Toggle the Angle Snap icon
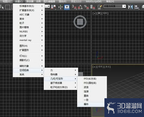Screen dimensions: 144x117 (x=80, y=7)
